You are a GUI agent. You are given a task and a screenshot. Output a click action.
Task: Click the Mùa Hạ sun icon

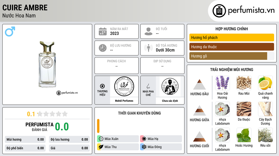coord(144,139)
